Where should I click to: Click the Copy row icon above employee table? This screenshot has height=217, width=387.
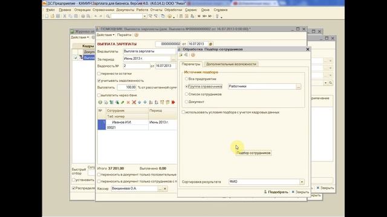pos(106,102)
